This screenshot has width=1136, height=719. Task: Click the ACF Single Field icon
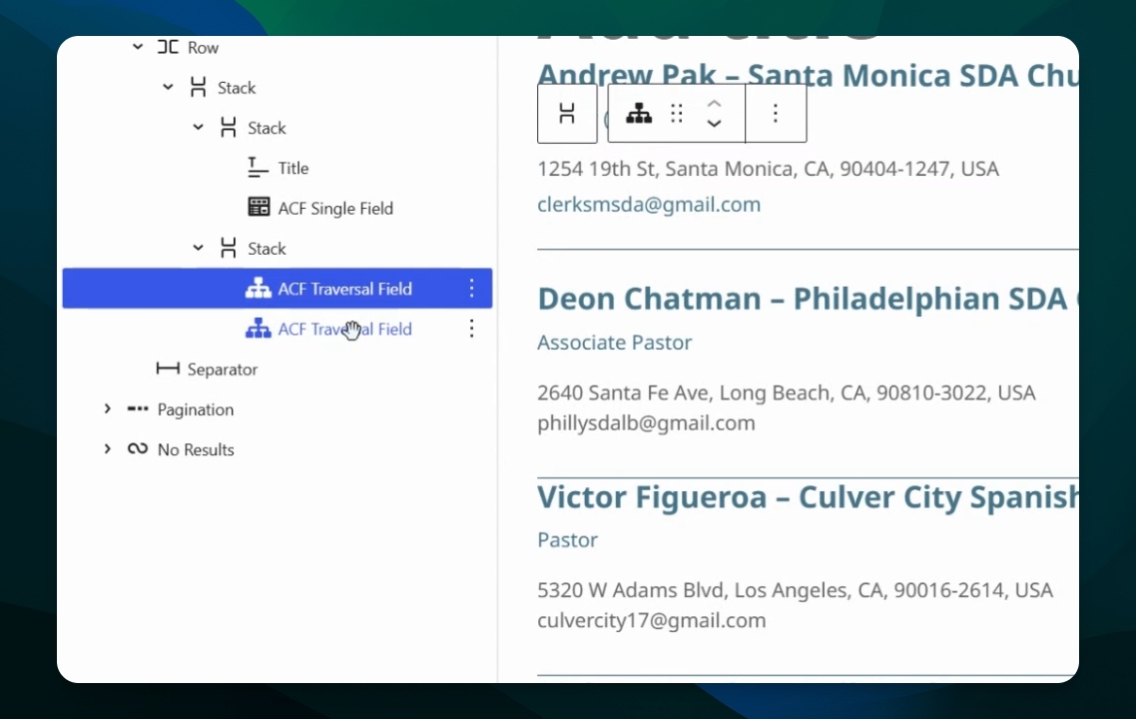259,208
